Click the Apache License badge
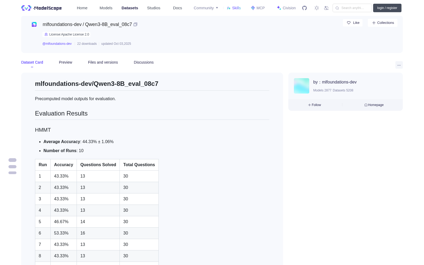The height and width of the screenshot is (265, 424). pos(67,34)
